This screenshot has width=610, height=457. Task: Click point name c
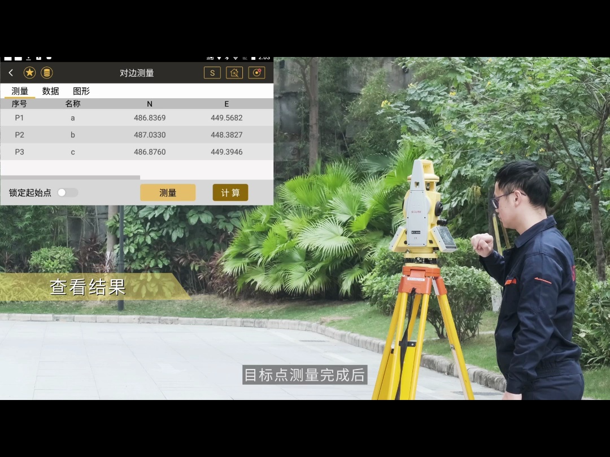[73, 152]
